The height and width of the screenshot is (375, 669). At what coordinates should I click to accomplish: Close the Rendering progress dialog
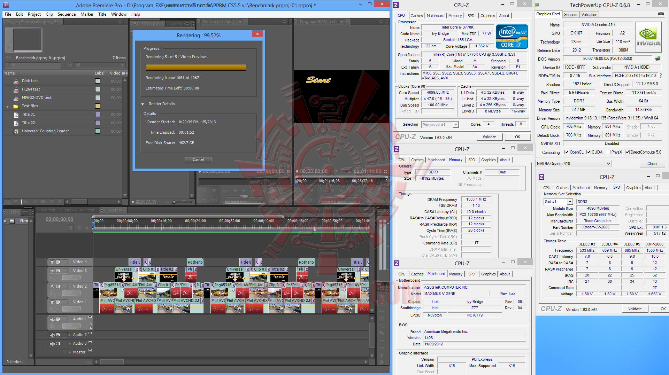(257, 34)
